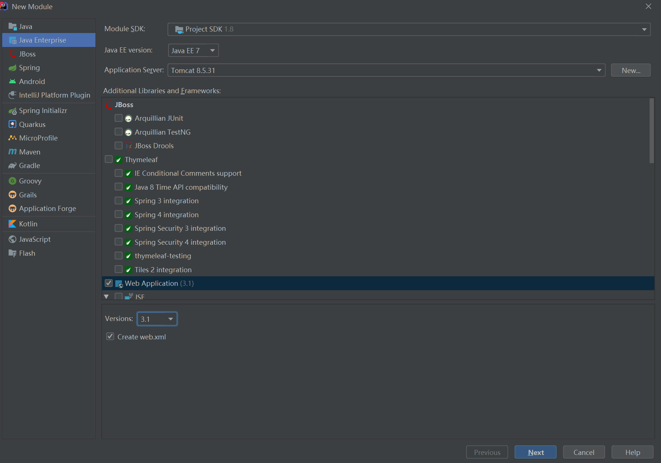
Task: Select the Java module type icon
Action: 12,26
